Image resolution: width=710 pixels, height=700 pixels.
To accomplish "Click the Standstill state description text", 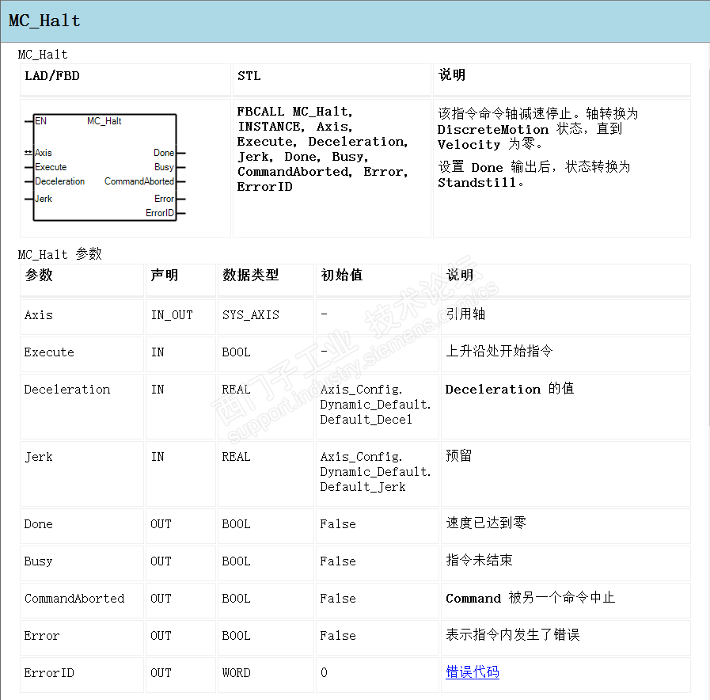I will [x=533, y=174].
